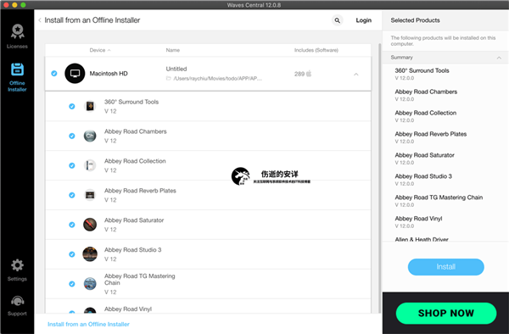
Task: Click the search magnifier icon
Action: pyautogui.click(x=338, y=20)
